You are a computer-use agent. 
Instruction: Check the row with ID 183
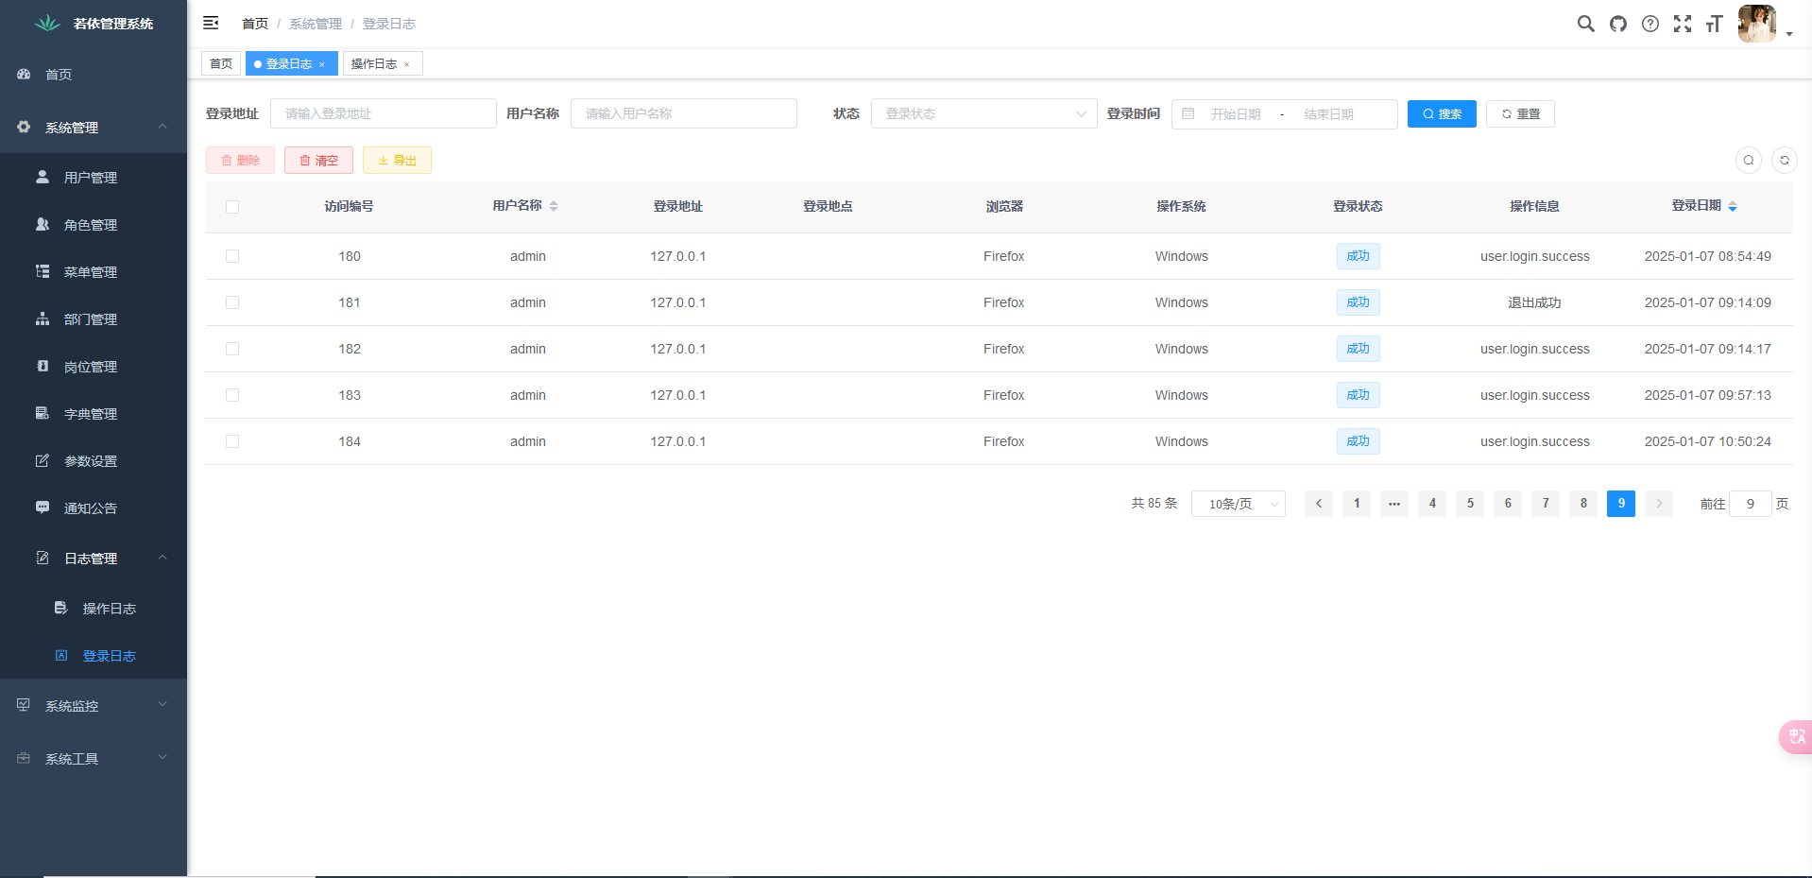point(232,395)
